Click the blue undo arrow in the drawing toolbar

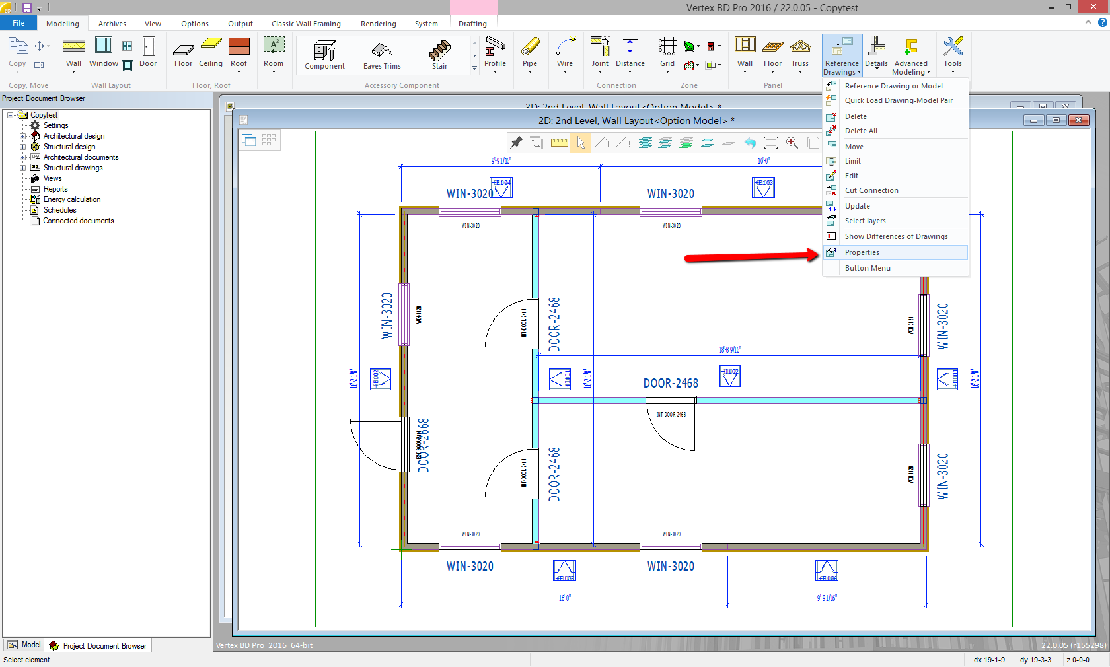click(750, 143)
